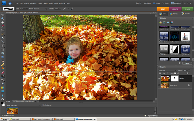Switch to the SHARE tab

tap(188, 9)
